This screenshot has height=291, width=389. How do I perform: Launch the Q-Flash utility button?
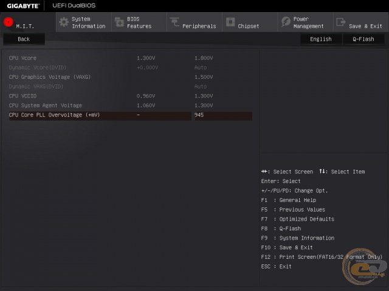363,39
